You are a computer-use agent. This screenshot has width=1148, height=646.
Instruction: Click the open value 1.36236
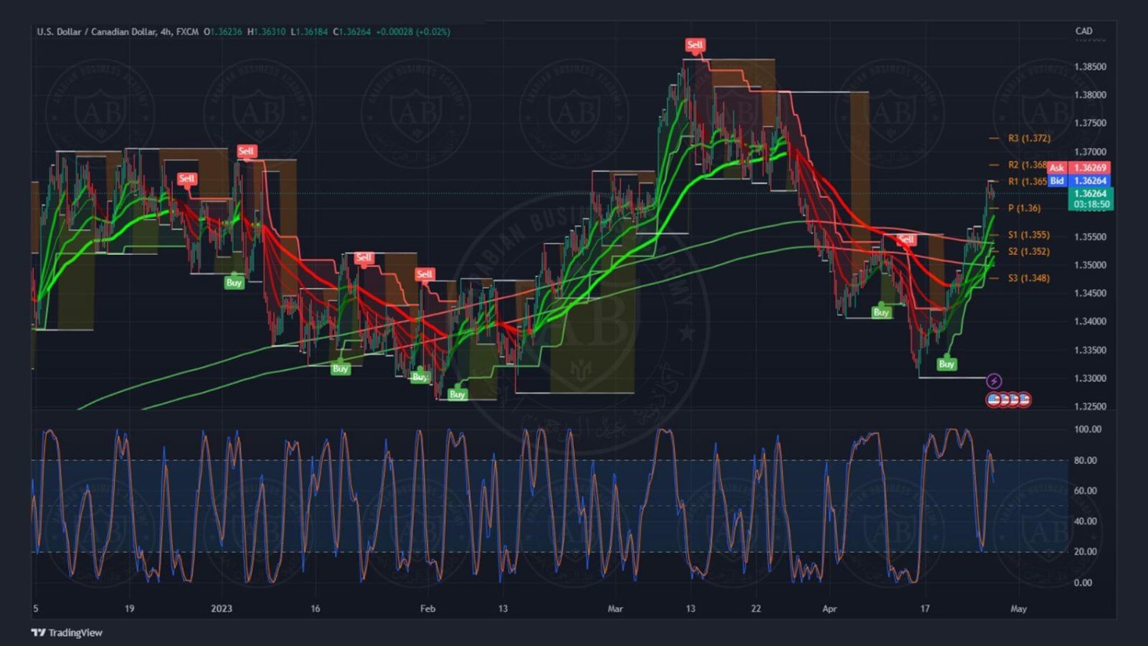226,32
